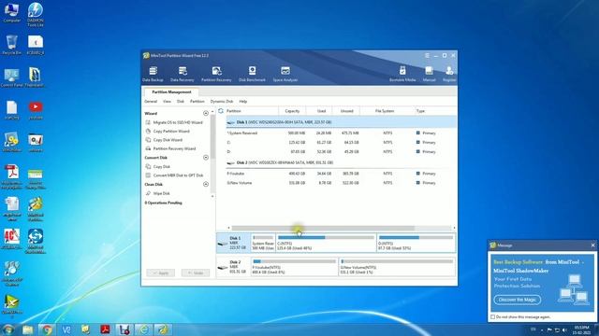599x336 pixels.
Task: Open the YouTube desktop shortcut
Action: coord(36,110)
